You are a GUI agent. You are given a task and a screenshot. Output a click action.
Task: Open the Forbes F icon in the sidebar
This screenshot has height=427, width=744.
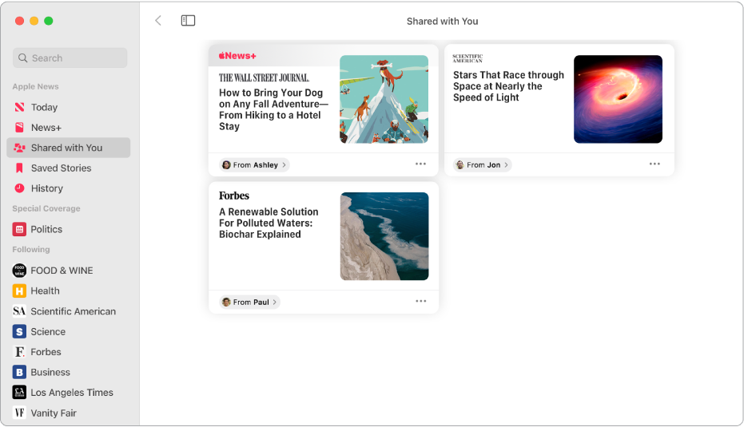(x=19, y=352)
